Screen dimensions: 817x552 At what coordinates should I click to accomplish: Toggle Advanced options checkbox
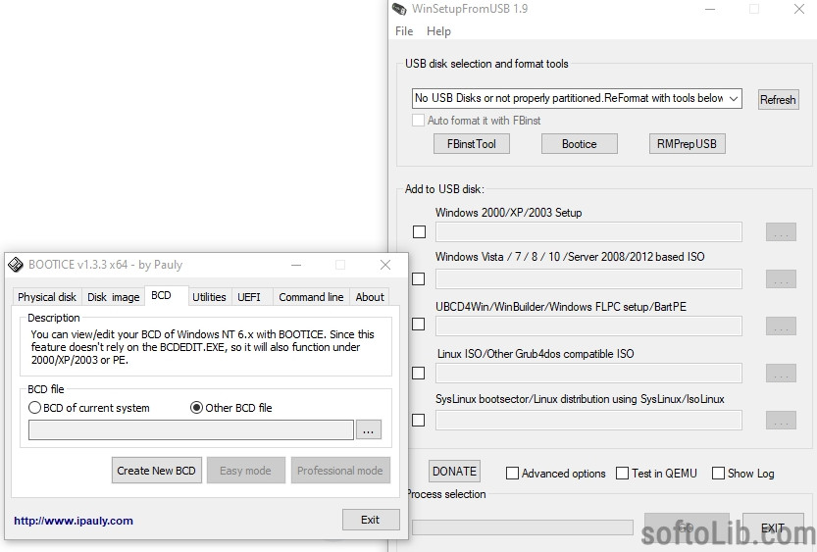click(512, 473)
